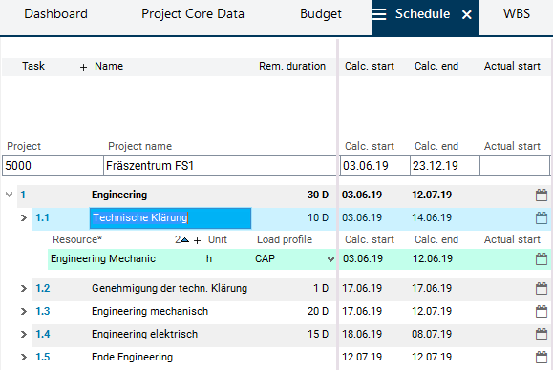Add a new task with plus icon
The image size is (553, 370).
[83, 67]
